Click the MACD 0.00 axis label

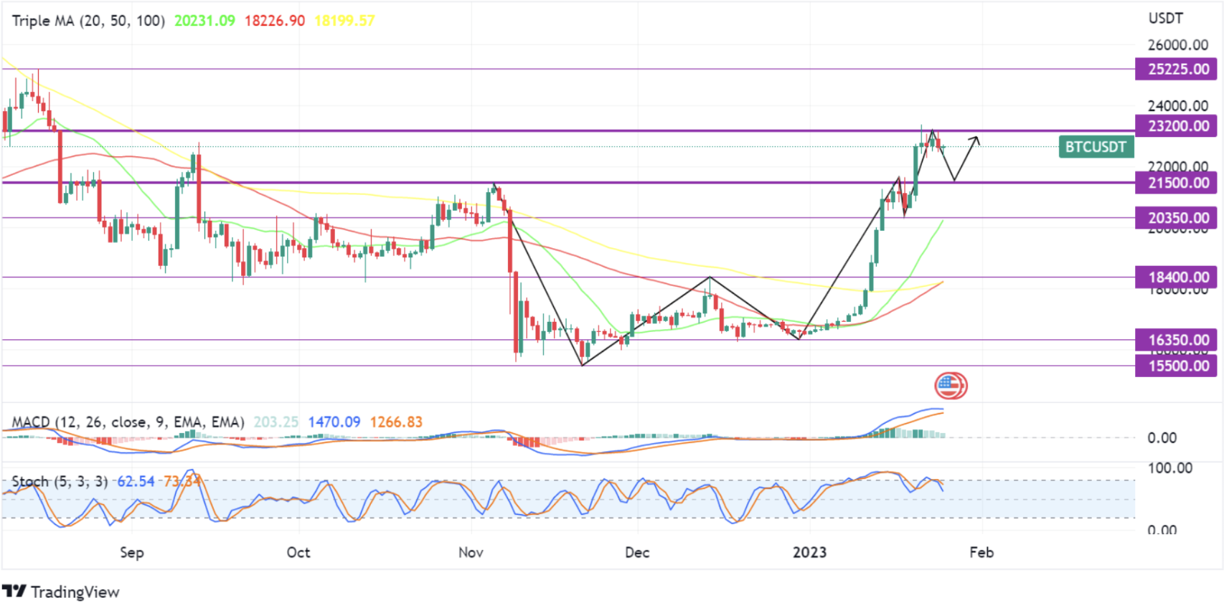point(1162,438)
